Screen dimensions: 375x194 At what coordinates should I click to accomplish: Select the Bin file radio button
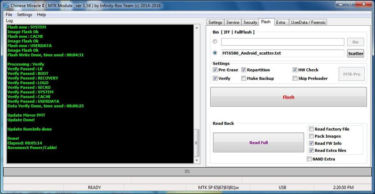(215, 42)
